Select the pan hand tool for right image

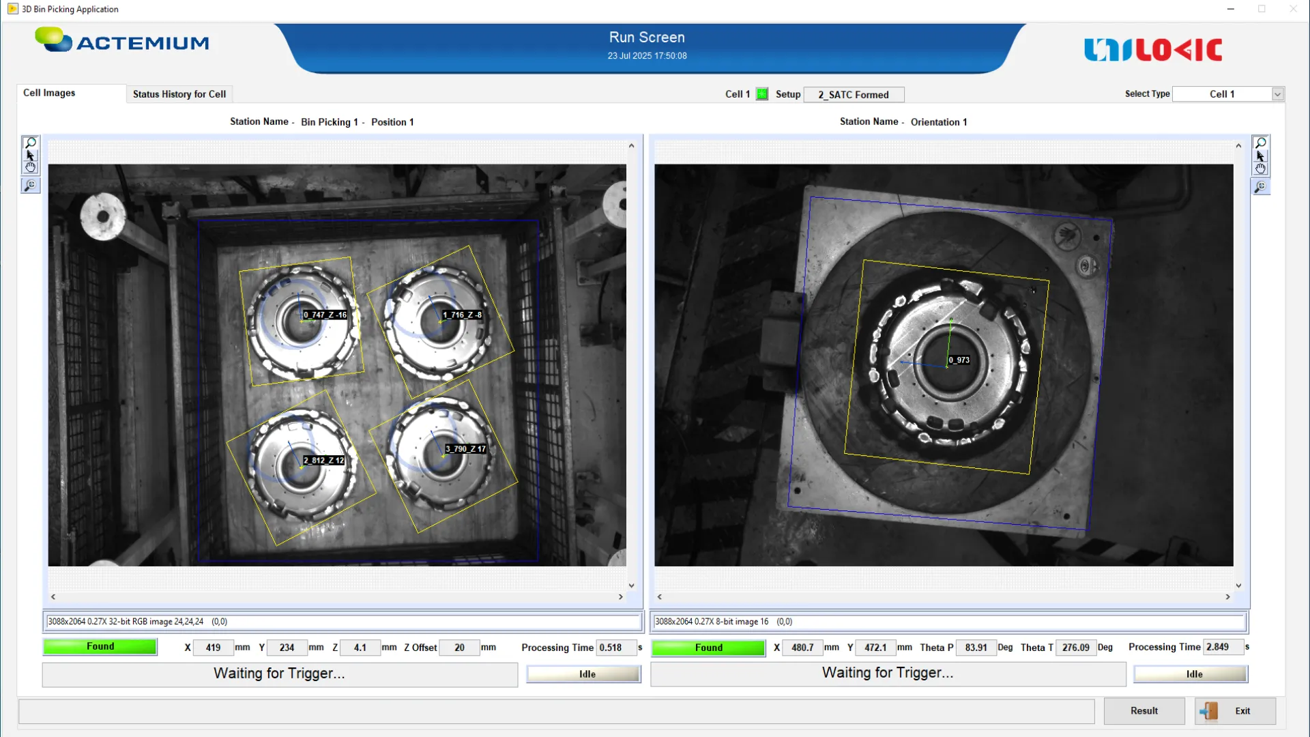pyautogui.click(x=1260, y=169)
